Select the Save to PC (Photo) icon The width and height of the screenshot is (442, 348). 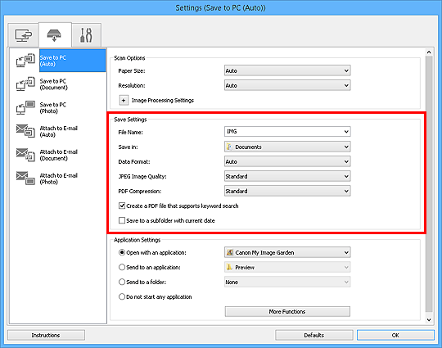(25, 107)
